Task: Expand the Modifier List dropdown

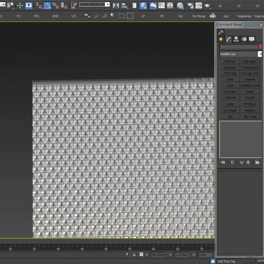Action: coord(260,54)
